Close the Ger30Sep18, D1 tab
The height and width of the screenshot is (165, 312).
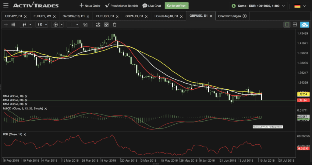(x=88, y=16)
